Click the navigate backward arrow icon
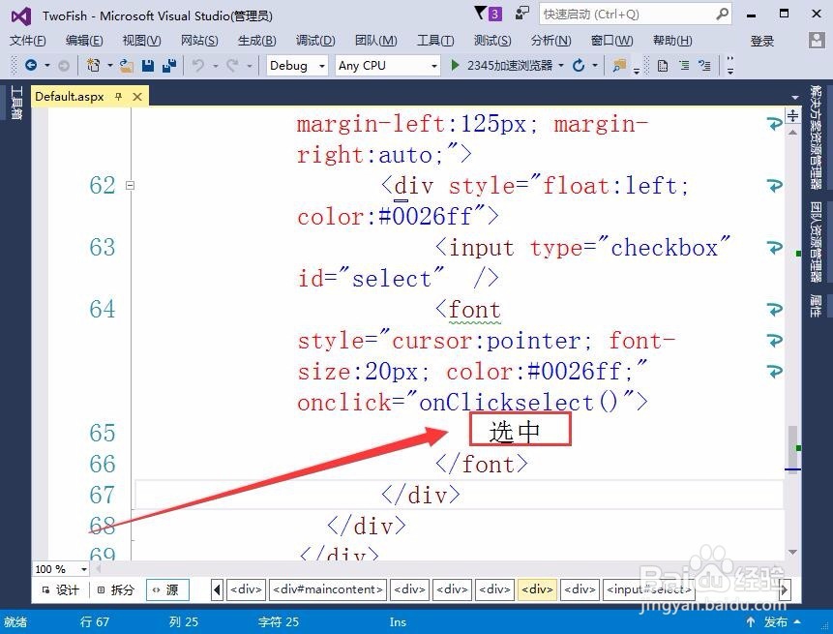Image resolution: width=833 pixels, height=634 pixels. click(x=31, y=66)
